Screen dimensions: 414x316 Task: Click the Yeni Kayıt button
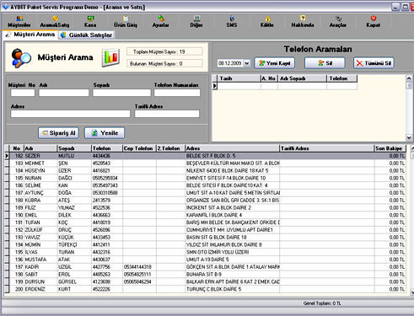pyautogui.click(x=275, y=63)
